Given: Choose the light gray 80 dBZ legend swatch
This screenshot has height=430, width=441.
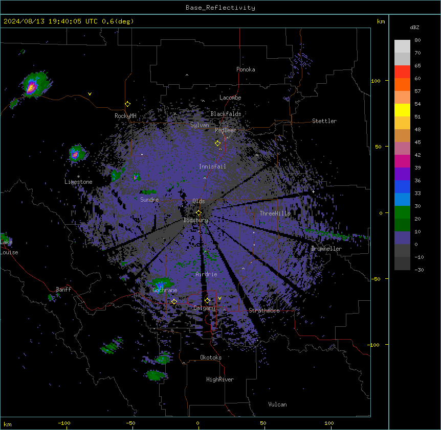Looking at the screenshot, I should [x=402, y=46].
